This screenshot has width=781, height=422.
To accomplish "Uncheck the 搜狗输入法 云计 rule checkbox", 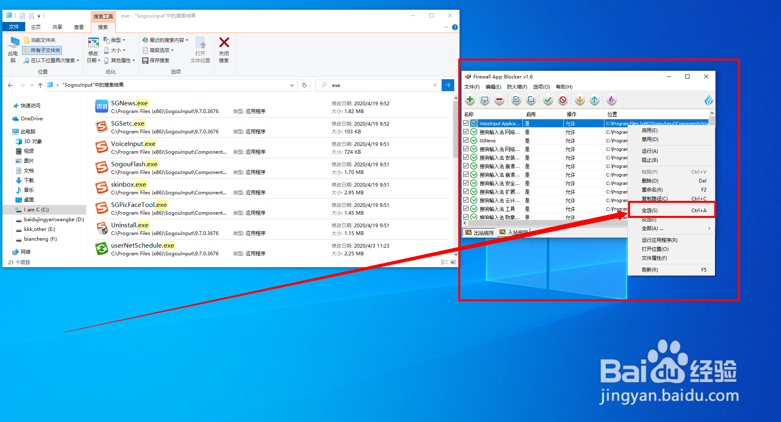I will [x=466, y=200].
